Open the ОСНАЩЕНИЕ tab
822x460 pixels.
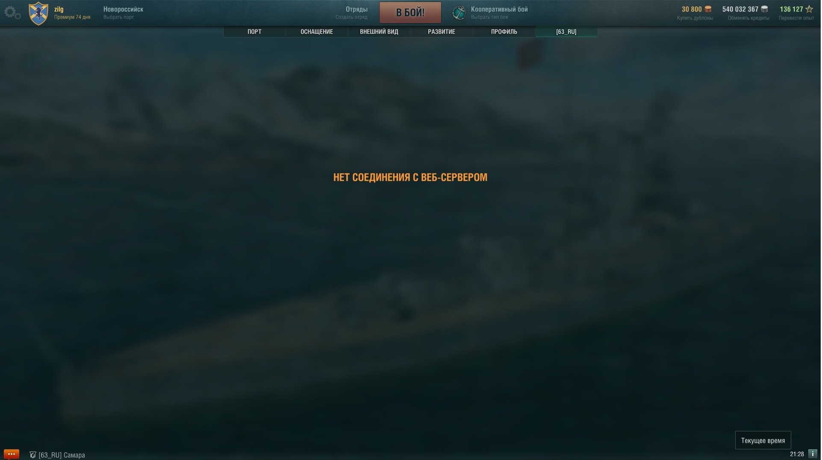click(317, 32)
